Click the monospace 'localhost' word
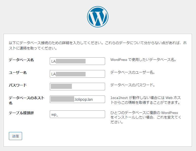This screenshot has height=151, width=196. [x=120, y=98]
